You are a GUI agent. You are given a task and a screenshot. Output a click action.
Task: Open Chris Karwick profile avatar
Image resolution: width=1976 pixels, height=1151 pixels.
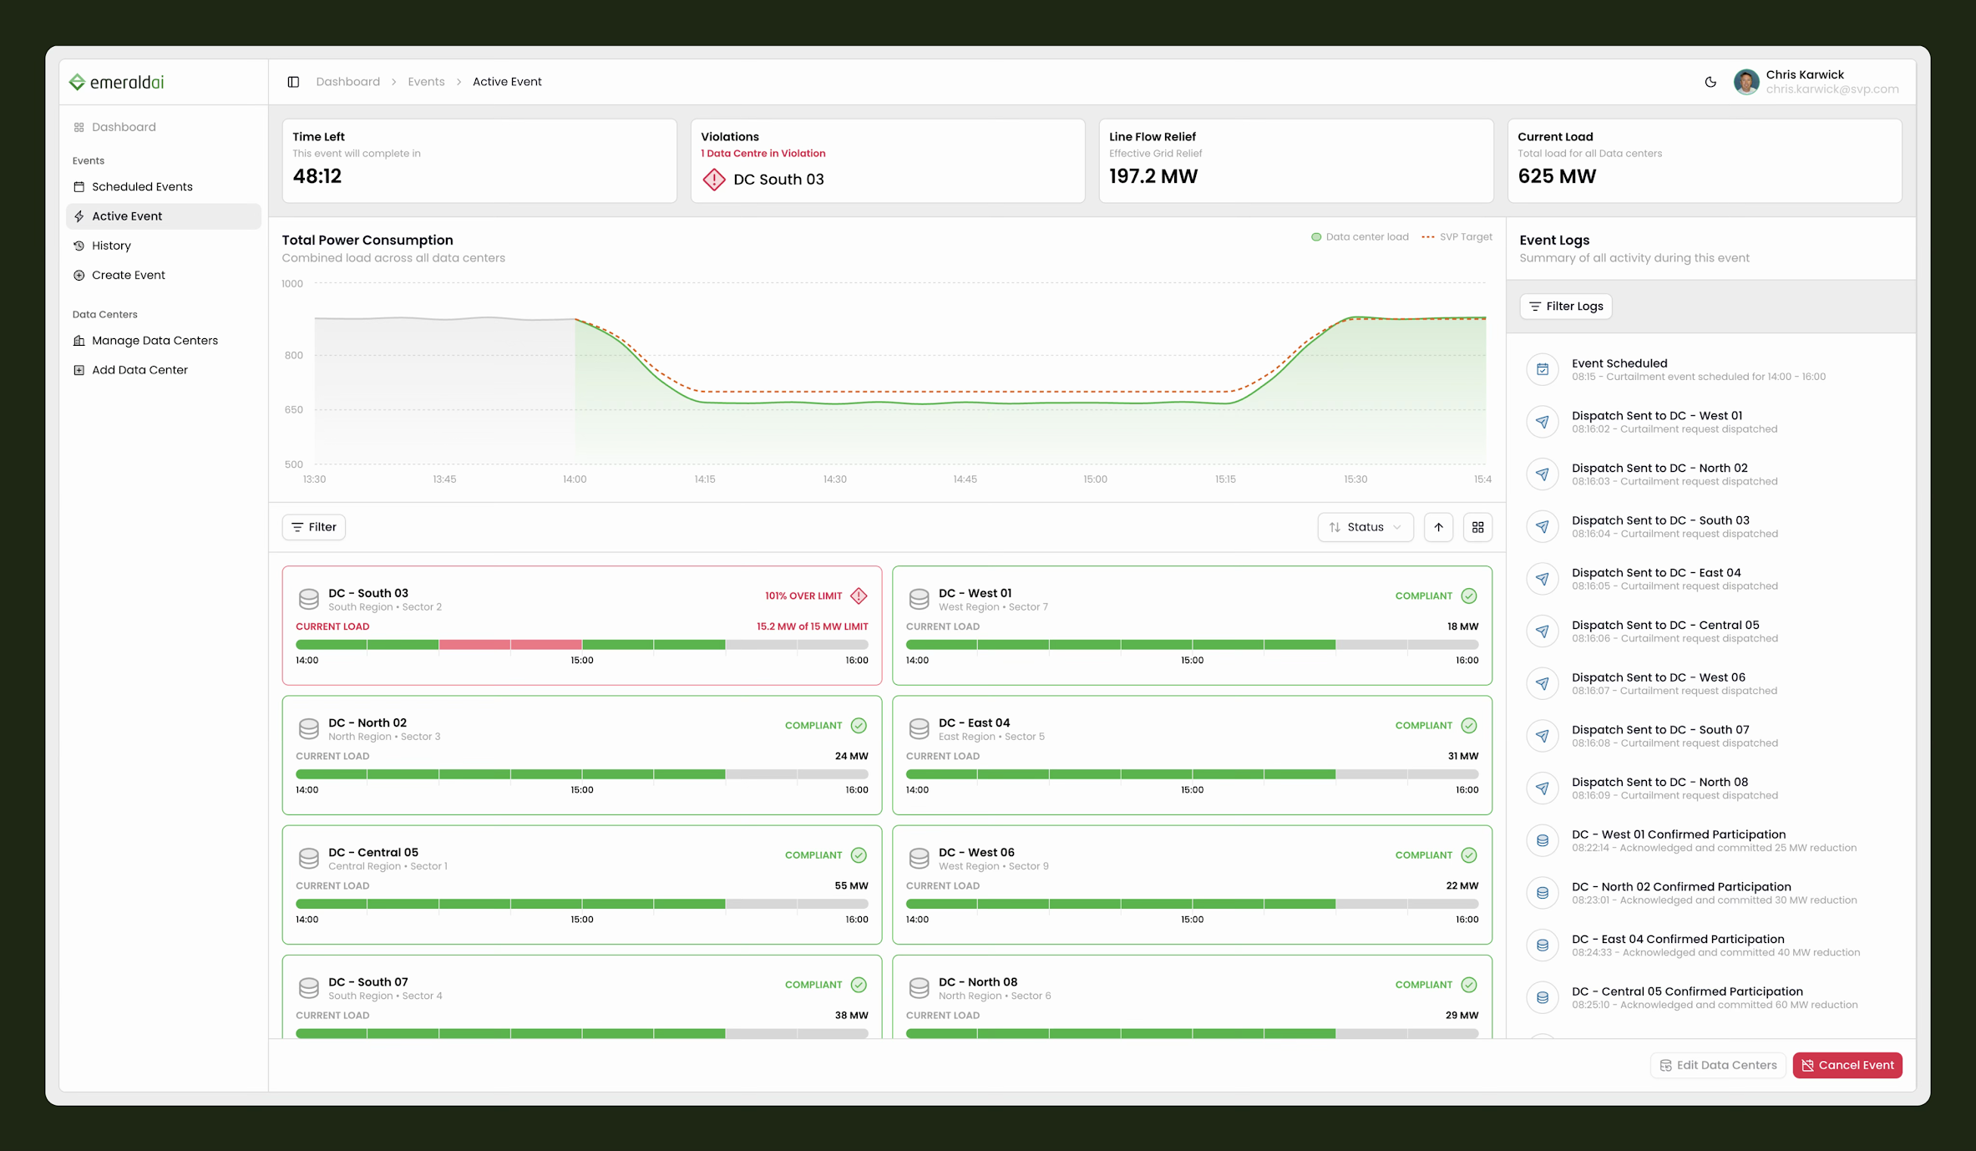[x=1745, y=82]
